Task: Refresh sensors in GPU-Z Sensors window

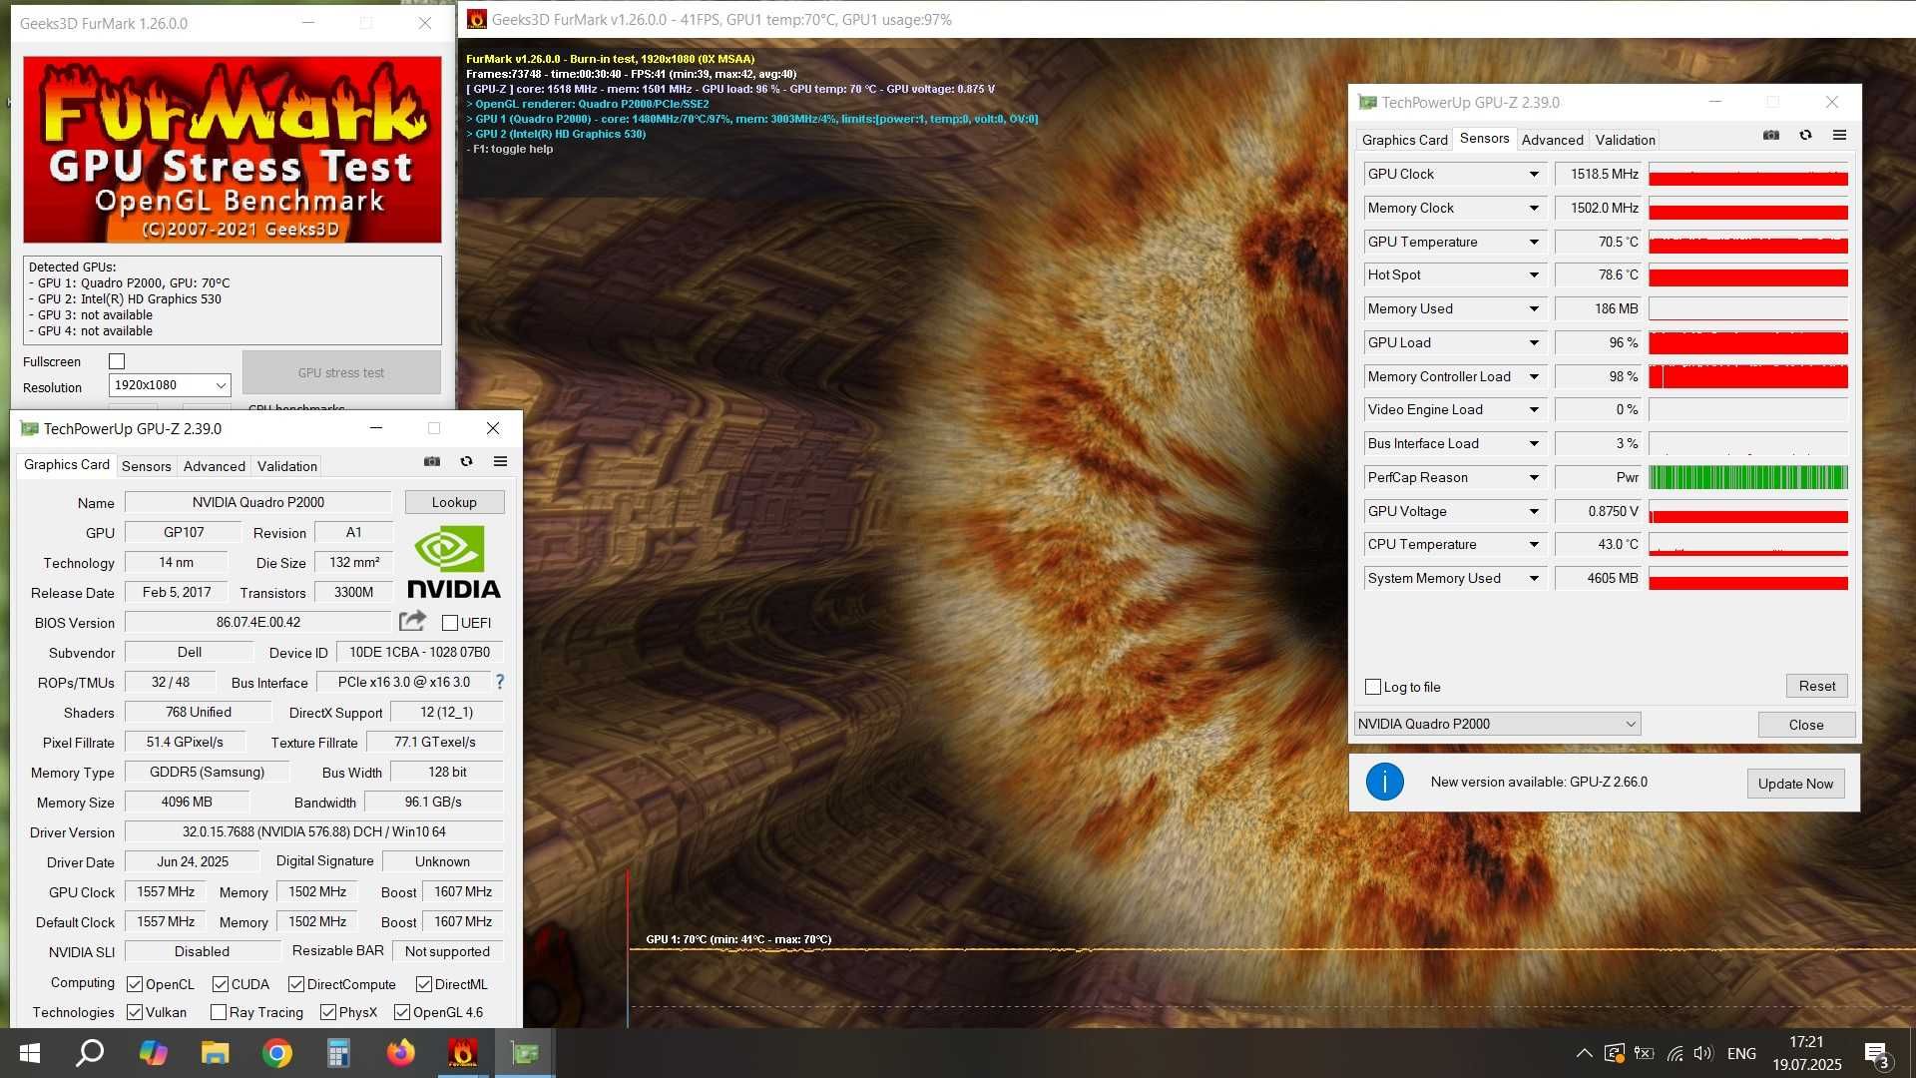Action: pos(1805,136)
